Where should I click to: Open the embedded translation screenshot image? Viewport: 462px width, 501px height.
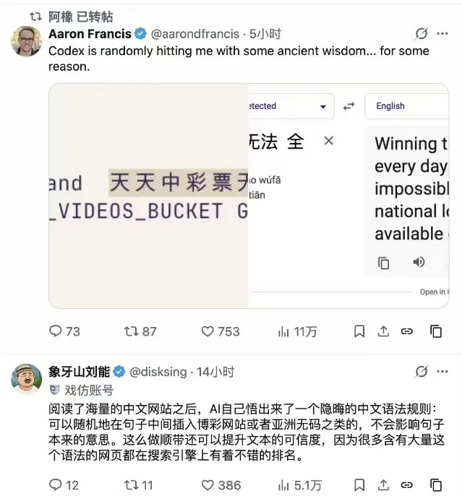coord(249,196)
